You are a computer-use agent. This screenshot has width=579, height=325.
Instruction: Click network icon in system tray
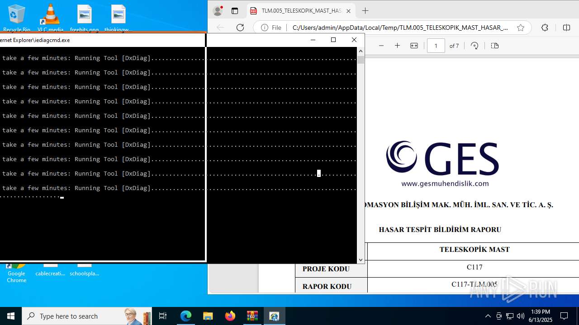pyautogui.click(x=510, y=316)
